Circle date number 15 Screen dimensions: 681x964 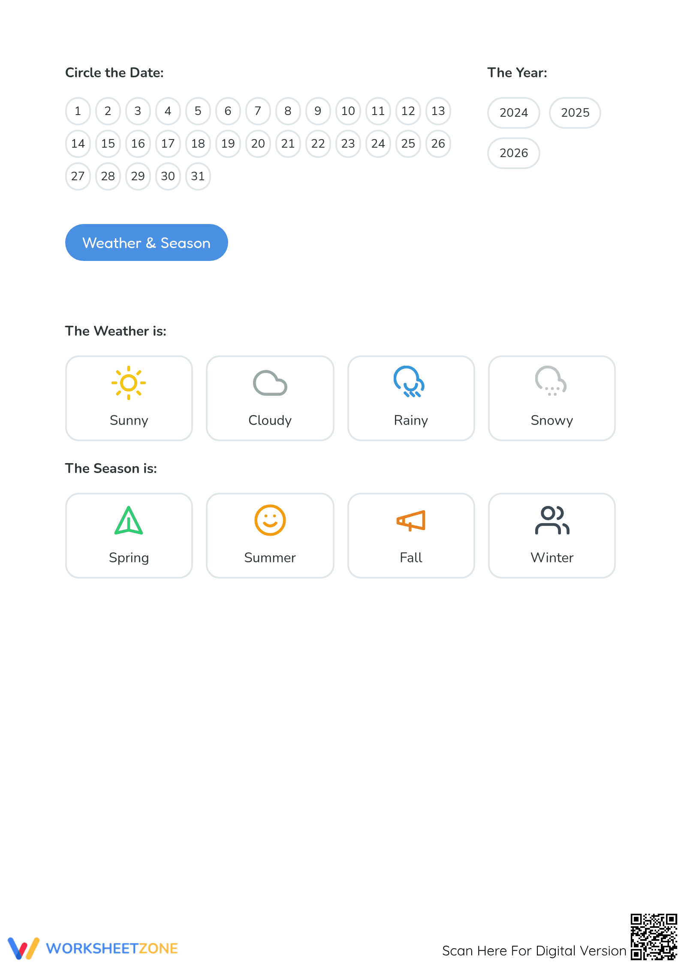click(108, 144)
